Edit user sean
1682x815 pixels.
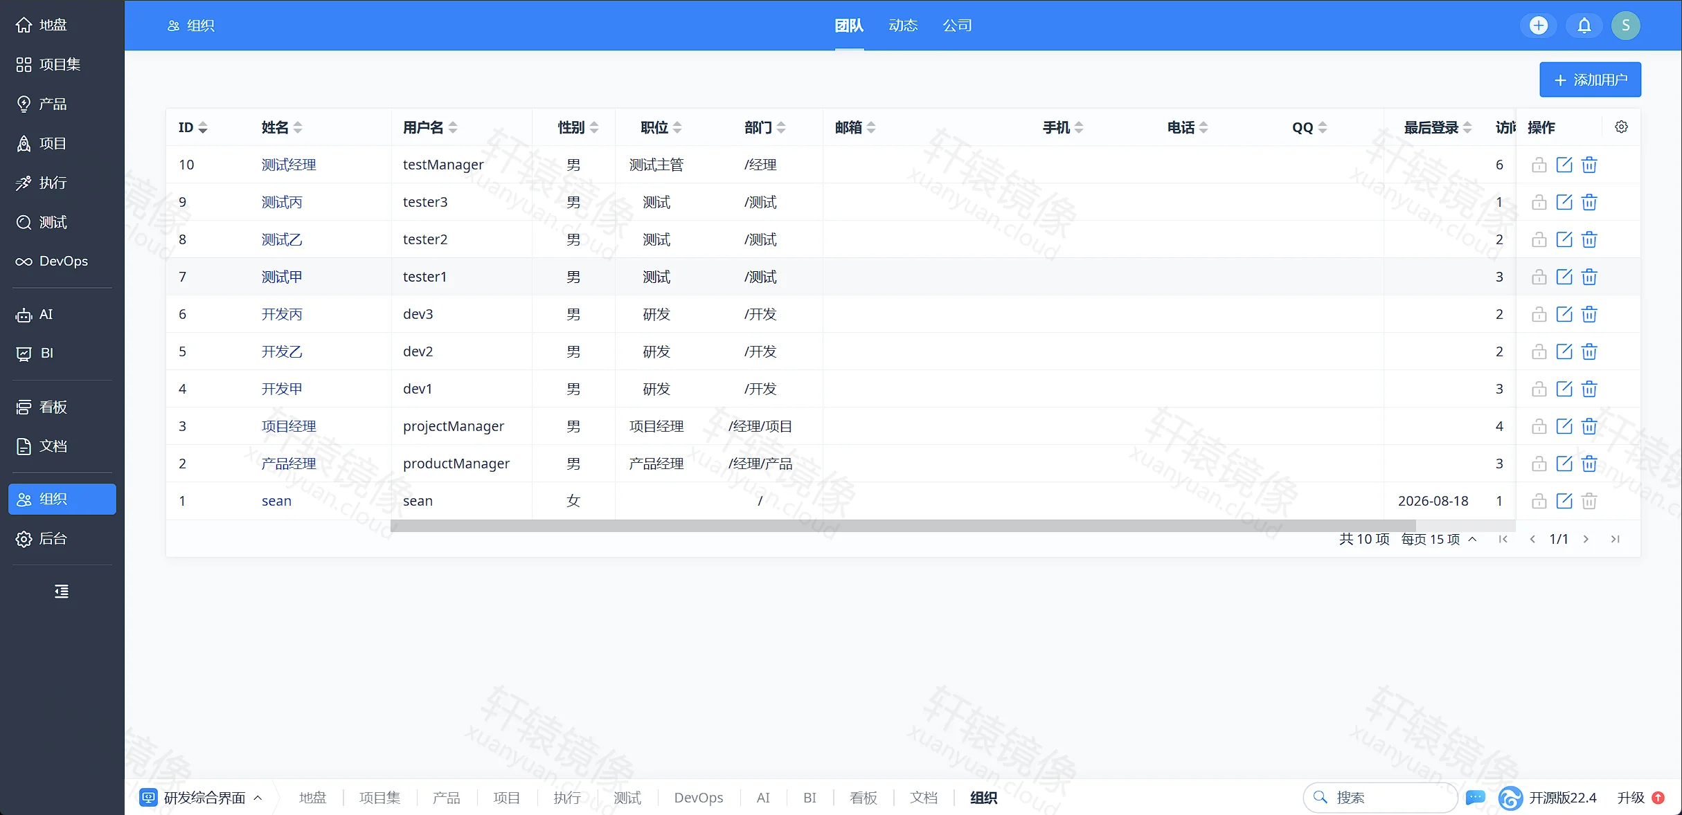tap(1564, 501)
